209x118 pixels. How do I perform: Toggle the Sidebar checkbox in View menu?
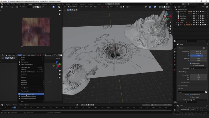[19, 60]
